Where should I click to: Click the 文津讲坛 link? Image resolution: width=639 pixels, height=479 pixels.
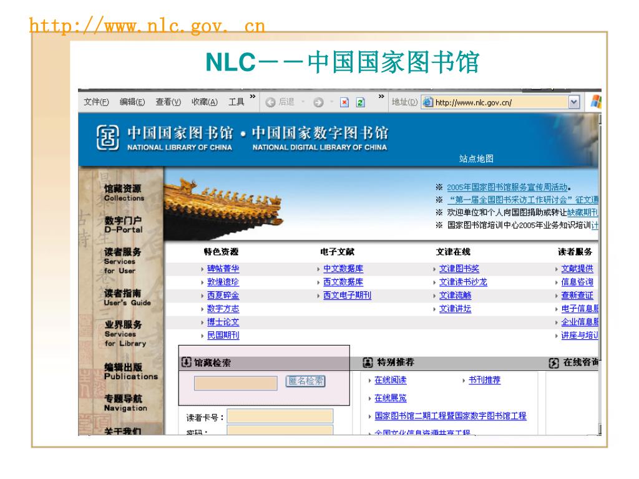(x=455, y=309)
